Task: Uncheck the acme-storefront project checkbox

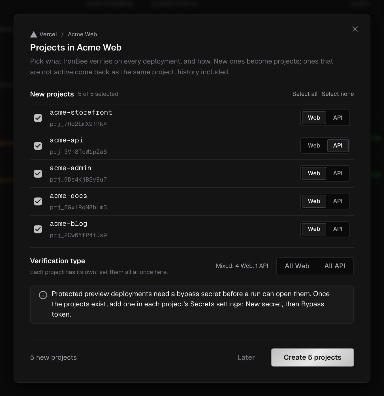Action: pos(38,118)
